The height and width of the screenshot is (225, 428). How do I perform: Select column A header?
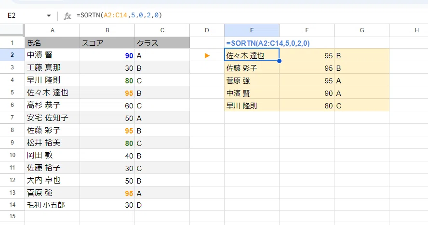coord(53,30)
